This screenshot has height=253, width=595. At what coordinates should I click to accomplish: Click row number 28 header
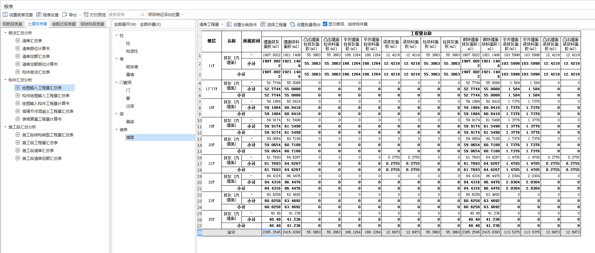coord(199,232)
